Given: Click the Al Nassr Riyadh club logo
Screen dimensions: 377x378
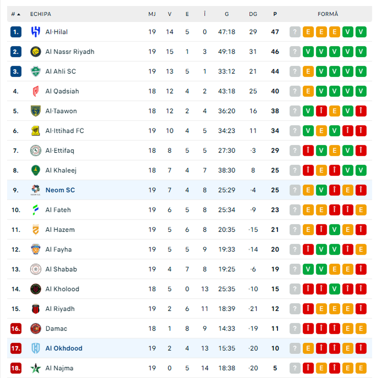Looking at the screenshot, I should 36,51.
